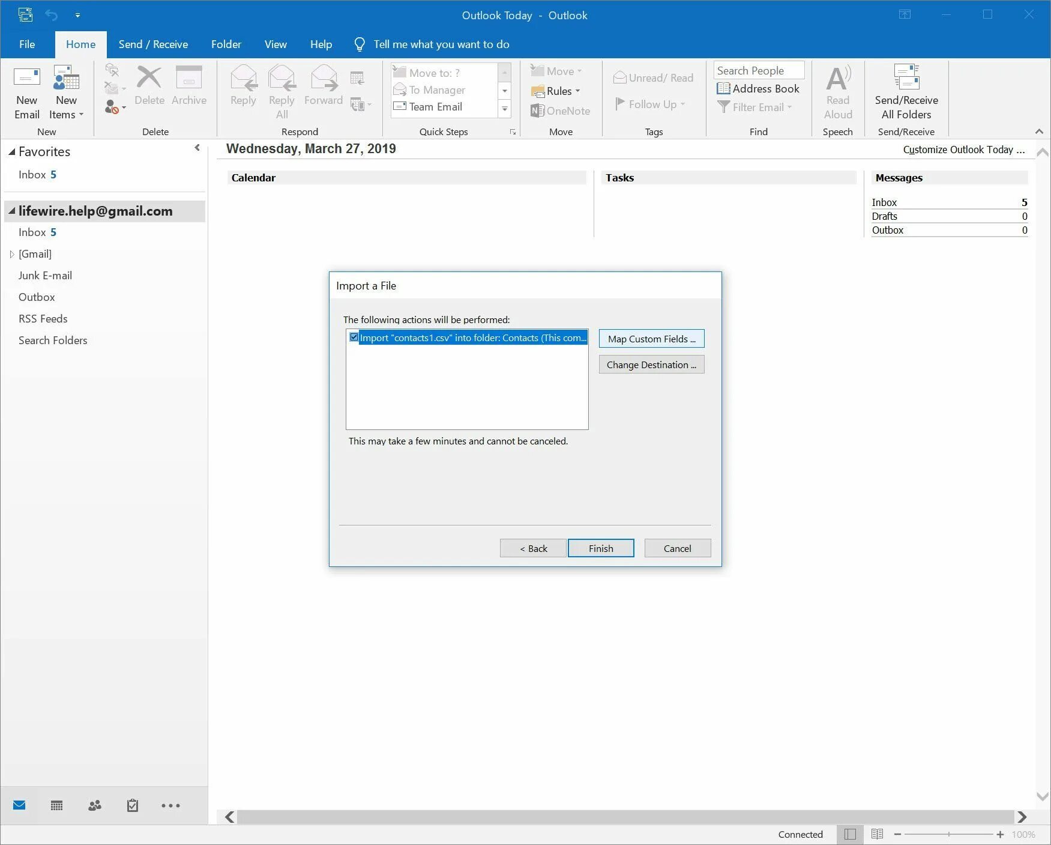Viewport: 1051px width, 845px height.
Task: Click the Reply All icon
Action: 282,92
